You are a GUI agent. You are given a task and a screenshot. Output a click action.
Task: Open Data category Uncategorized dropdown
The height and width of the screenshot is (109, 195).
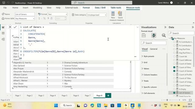tap(97, 15)
